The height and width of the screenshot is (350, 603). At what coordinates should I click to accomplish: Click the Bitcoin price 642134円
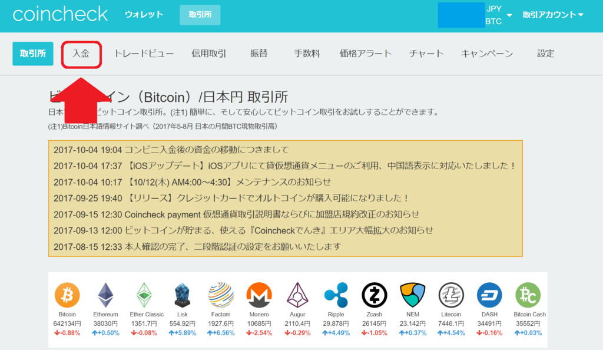[67, 324]
